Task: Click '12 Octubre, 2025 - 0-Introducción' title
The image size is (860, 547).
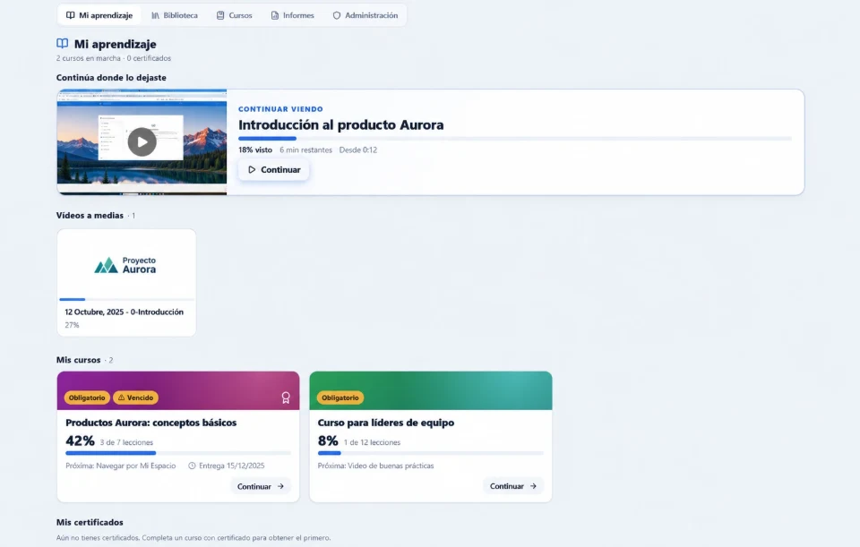Action: 124,312
